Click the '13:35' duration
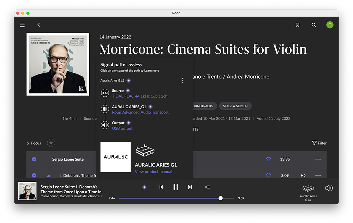This screenshot has height=223, width=353. coord(285,159)
